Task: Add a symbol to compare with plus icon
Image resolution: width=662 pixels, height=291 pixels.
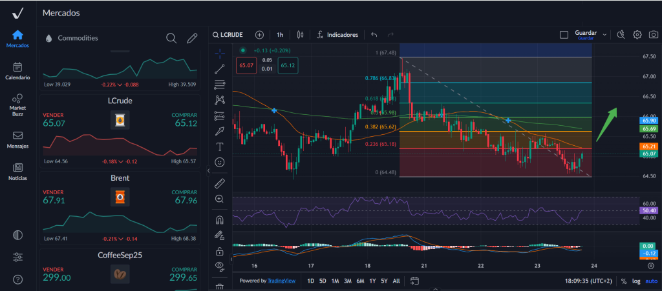Action: (259, 35)
